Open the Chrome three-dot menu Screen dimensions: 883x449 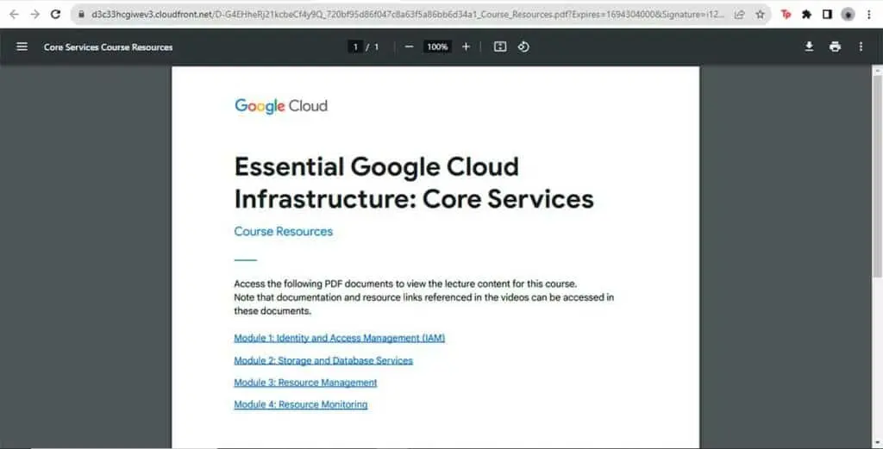click(x=869, y=15)
